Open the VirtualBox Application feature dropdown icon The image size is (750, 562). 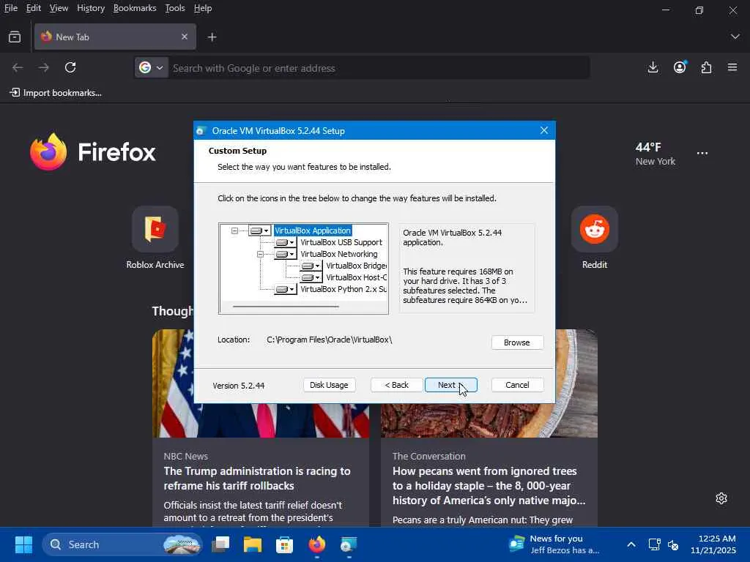(x=260, y=231)
